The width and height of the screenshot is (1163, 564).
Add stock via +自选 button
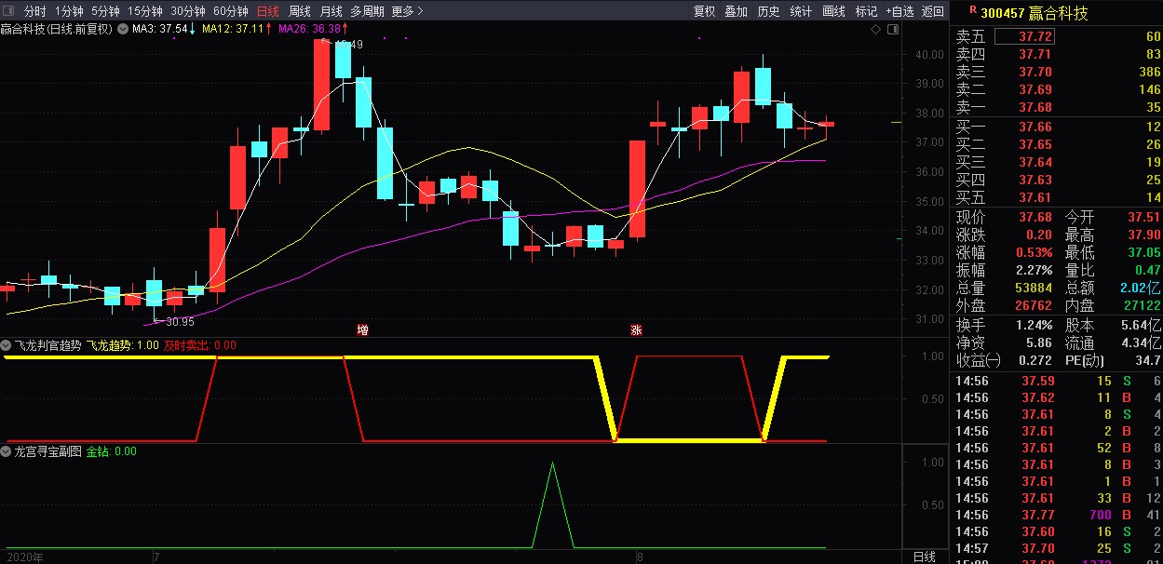tap(899, 11)
